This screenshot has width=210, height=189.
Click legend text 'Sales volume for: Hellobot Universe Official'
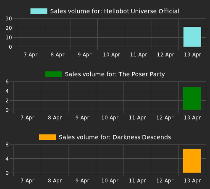[115, 11]
